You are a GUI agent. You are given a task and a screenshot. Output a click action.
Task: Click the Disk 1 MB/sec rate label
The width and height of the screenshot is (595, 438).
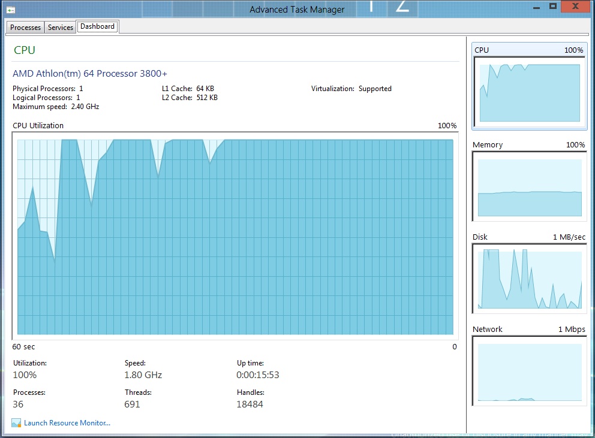[569, 237]
